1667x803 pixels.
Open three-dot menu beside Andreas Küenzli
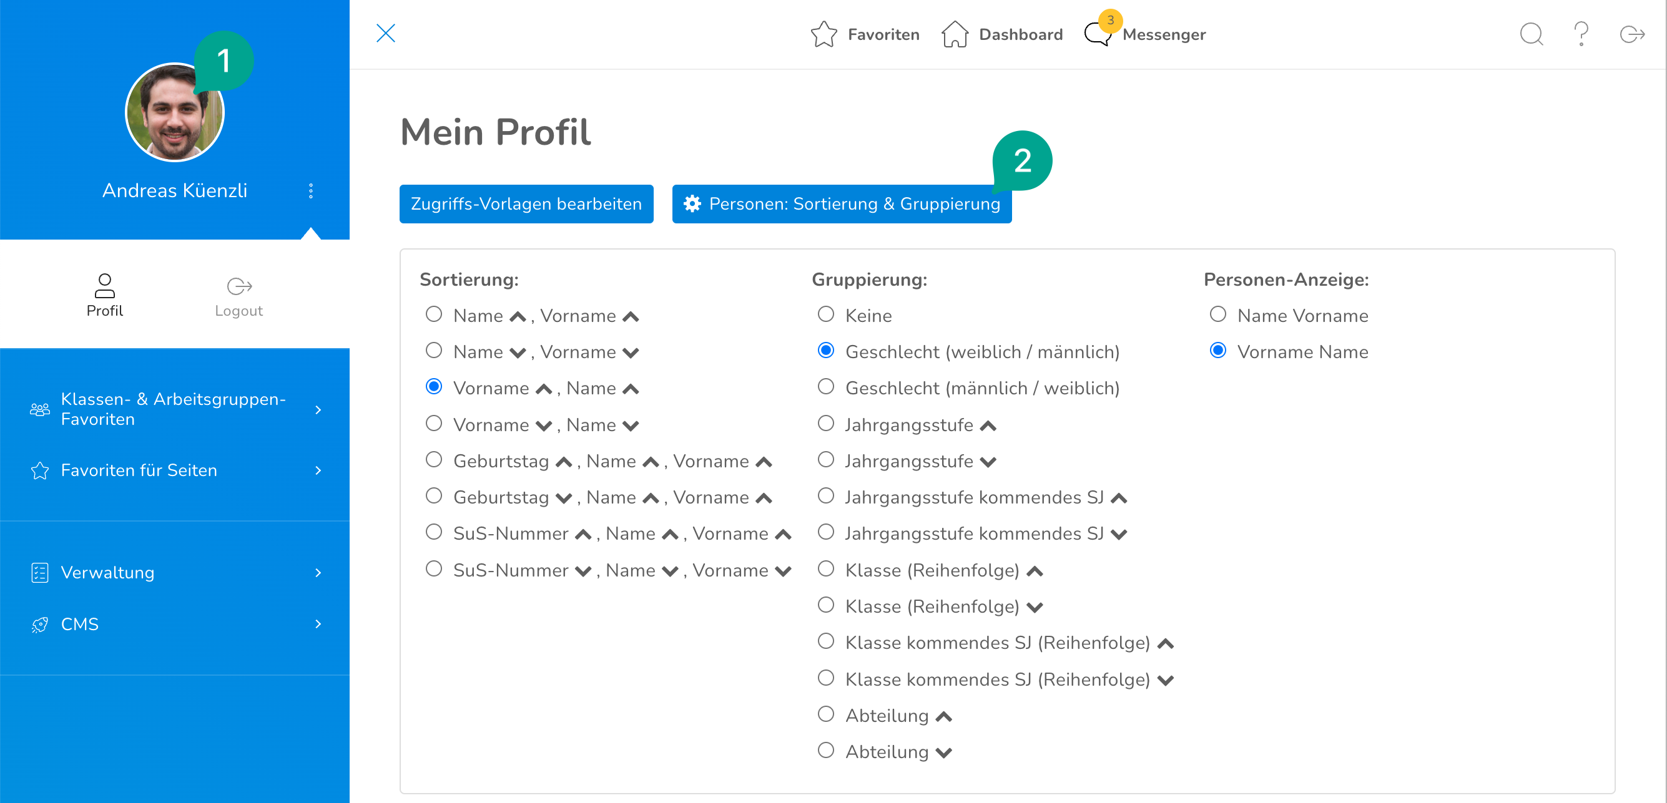coord(311,191)
